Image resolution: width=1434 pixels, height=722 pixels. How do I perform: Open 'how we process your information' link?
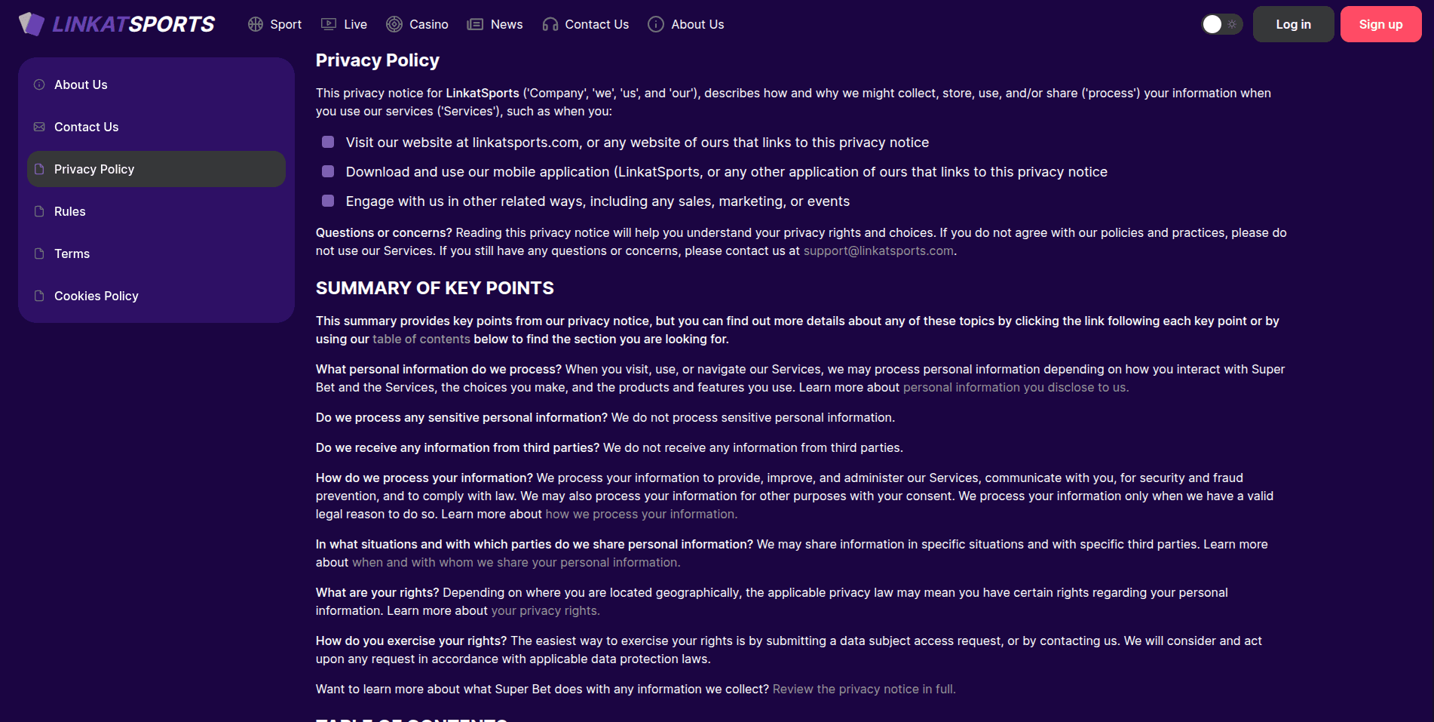pyautogui.click(x=641, y=514)
